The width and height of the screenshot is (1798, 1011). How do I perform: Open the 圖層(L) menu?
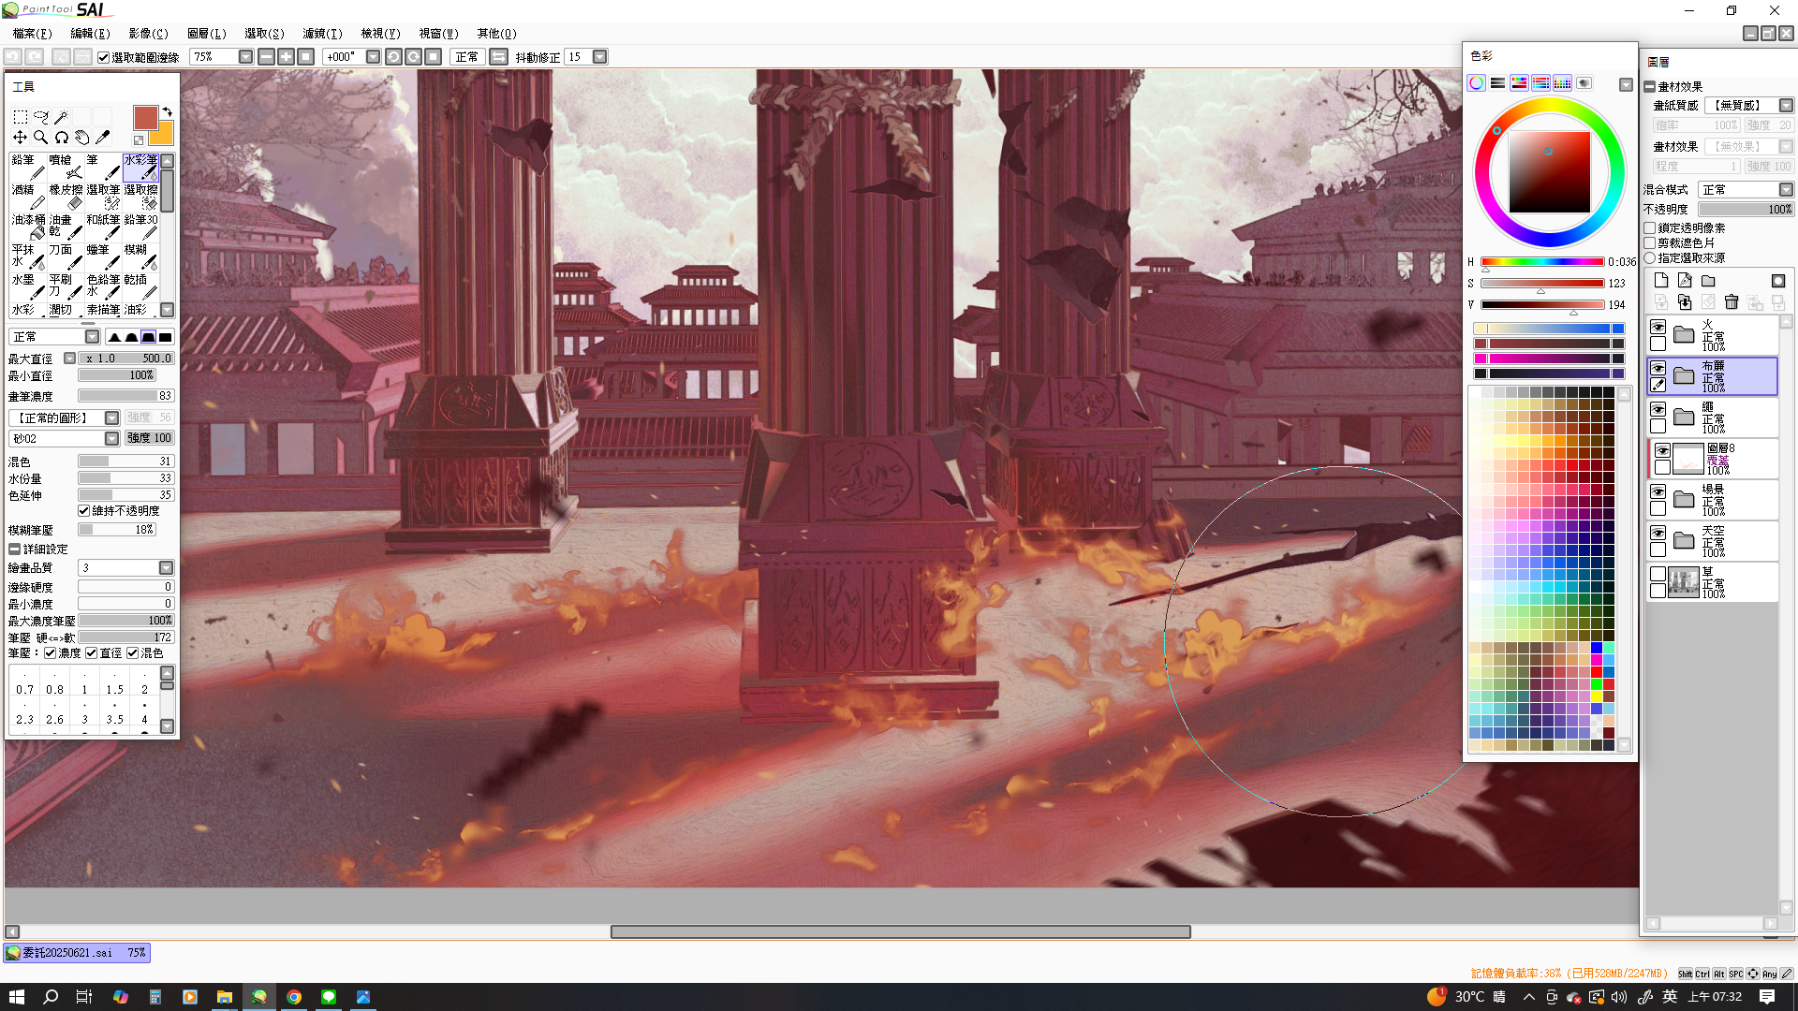pyautogui.click(x=207, y=34)
